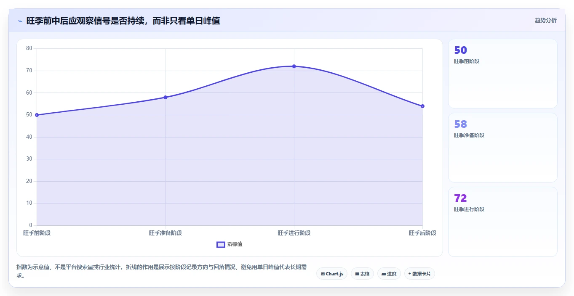The width and height of the screenshot is (574, 296).
Task: Toggle the 指标值 legend swatch
Action: tap(221, 245)
